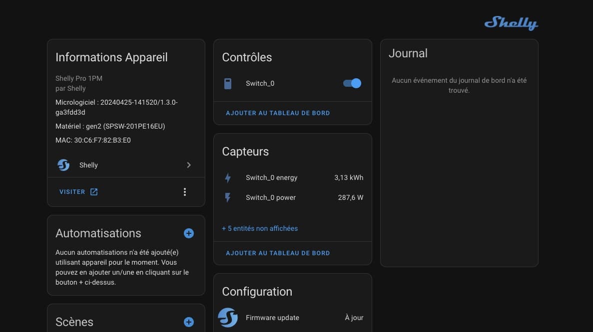Screen dimensions: 593x332
Task: Click the Informations Appareil heading
Action: click(111, 57)
